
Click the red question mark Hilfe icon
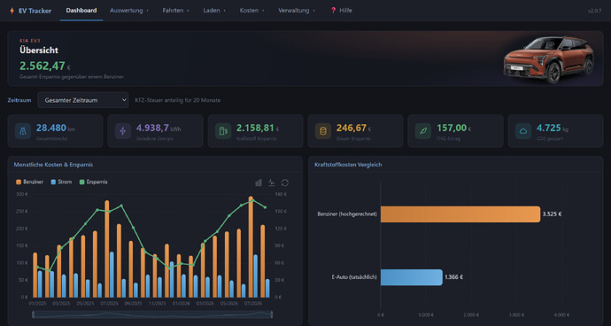(333, 11)
